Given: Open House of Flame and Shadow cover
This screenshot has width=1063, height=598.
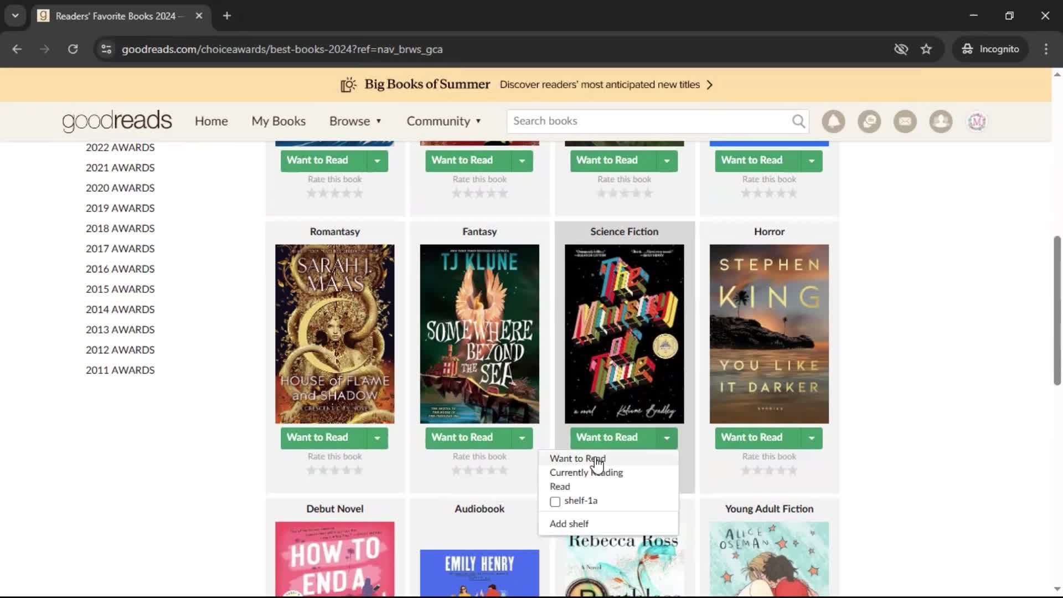Looking at the screenshot, I should [334, 334].
